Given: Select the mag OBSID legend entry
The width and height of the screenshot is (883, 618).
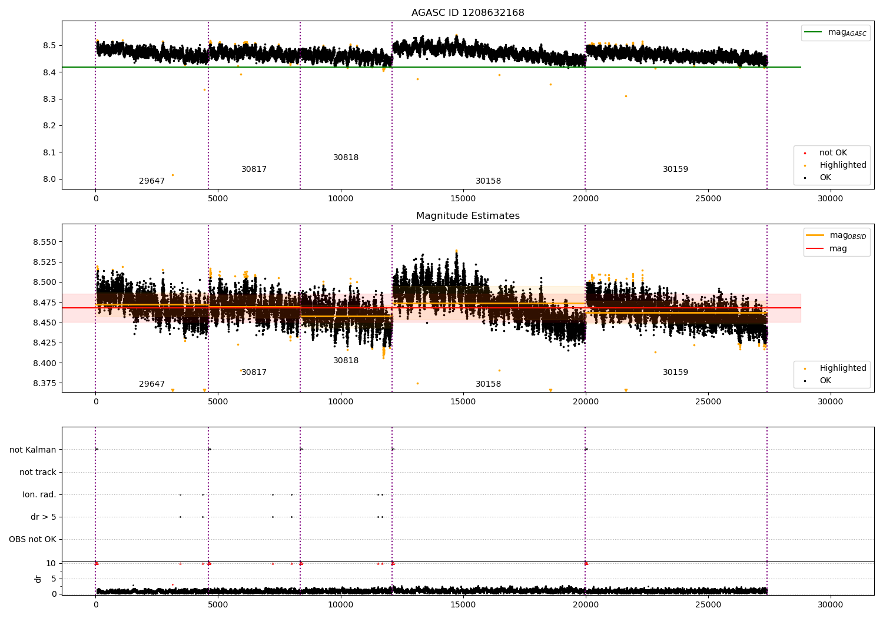Looking at the screenshot, I should (836, 235).
